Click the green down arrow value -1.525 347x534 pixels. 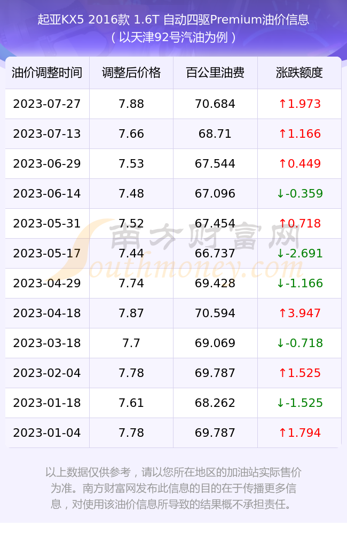point(299,403)
